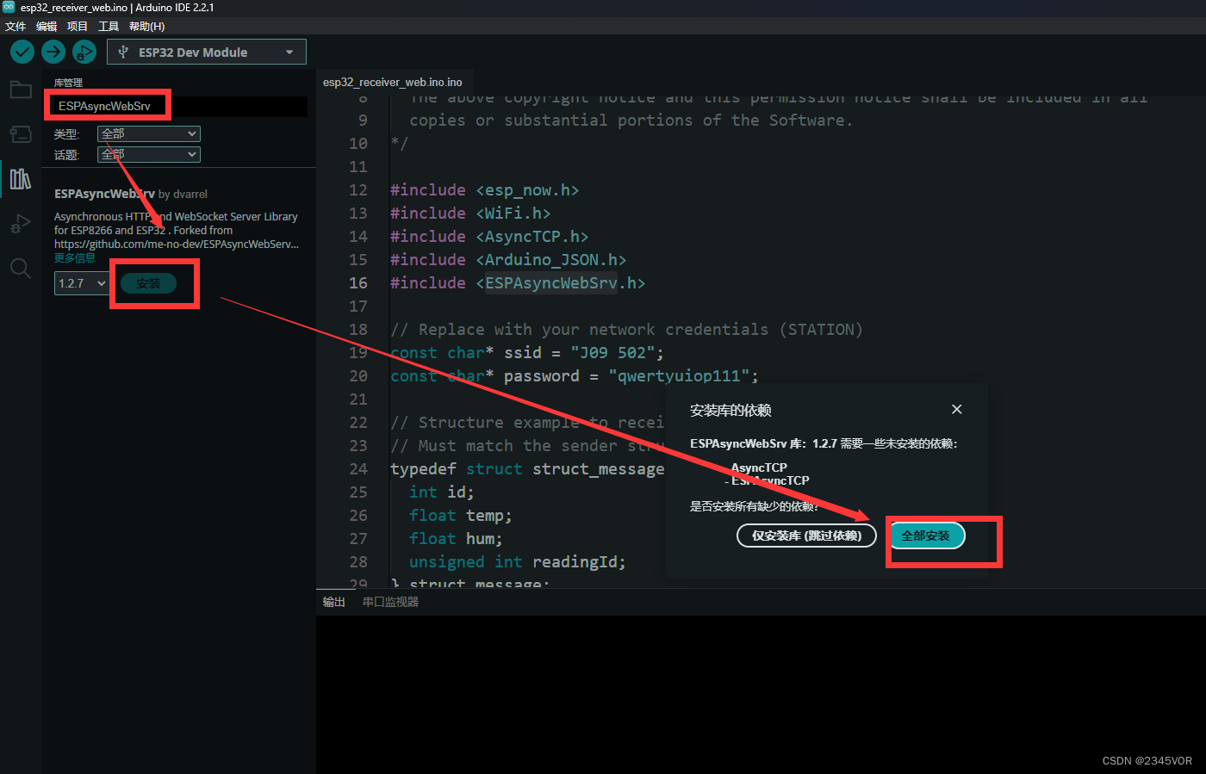Click the float temp; code line
Image resolution: width=1206 pixels, height=774 pixels.
pyautogui.click(x=460, y=515)
